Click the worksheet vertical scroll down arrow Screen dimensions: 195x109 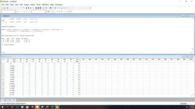pyautogui.click(x=193, y=94)
